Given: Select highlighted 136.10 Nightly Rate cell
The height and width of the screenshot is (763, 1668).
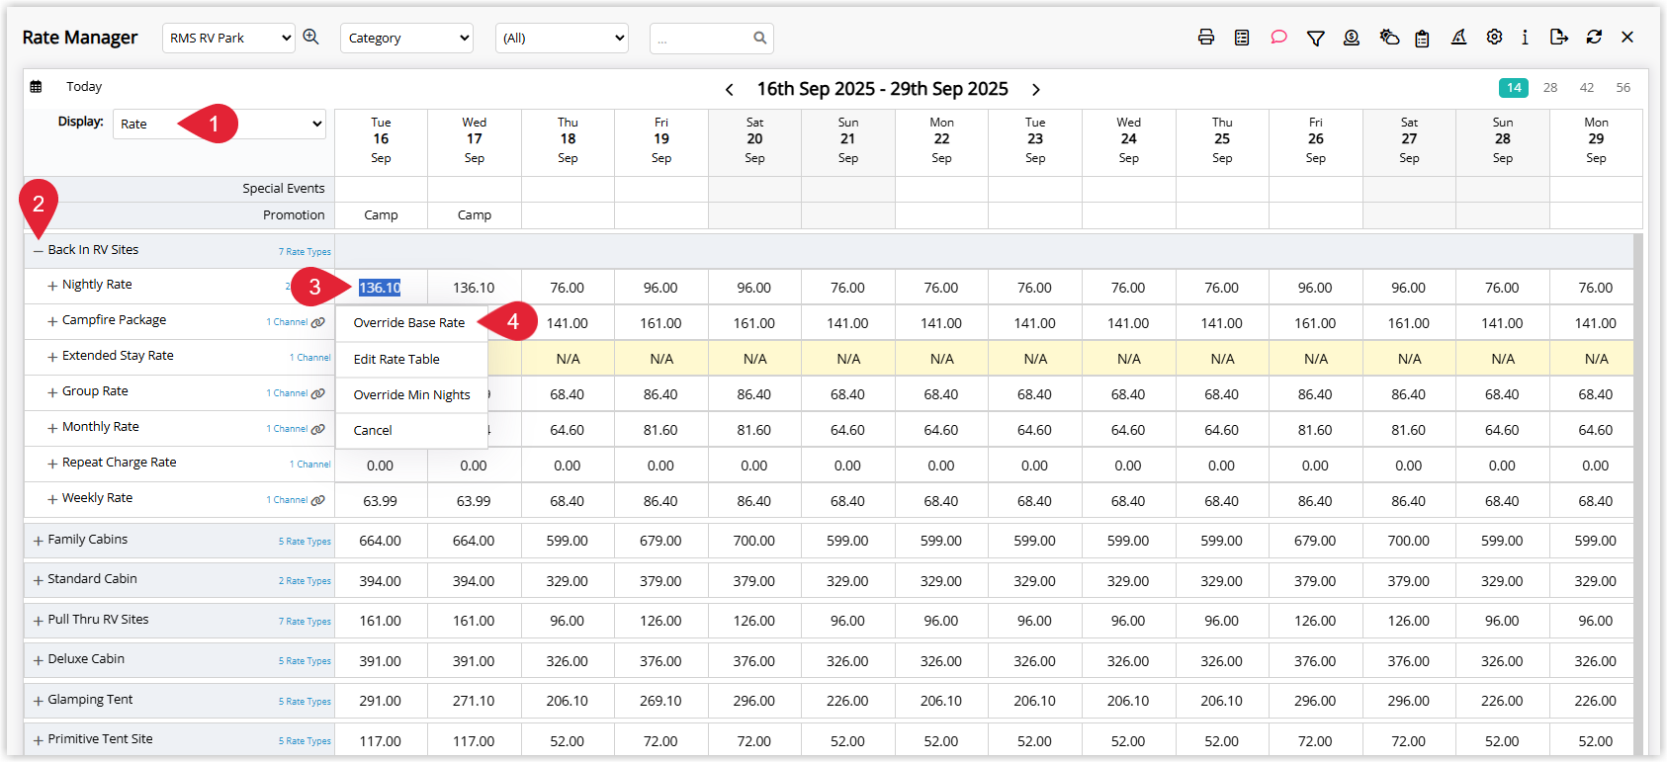Looking at the screenshot, I should click(x=380, y=288).
